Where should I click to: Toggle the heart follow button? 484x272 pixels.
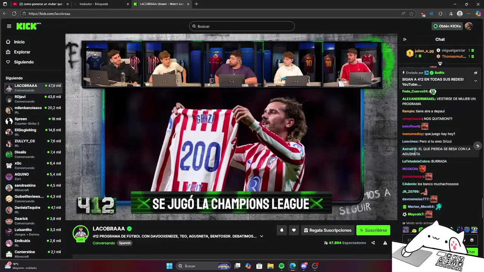coord(294,230)
